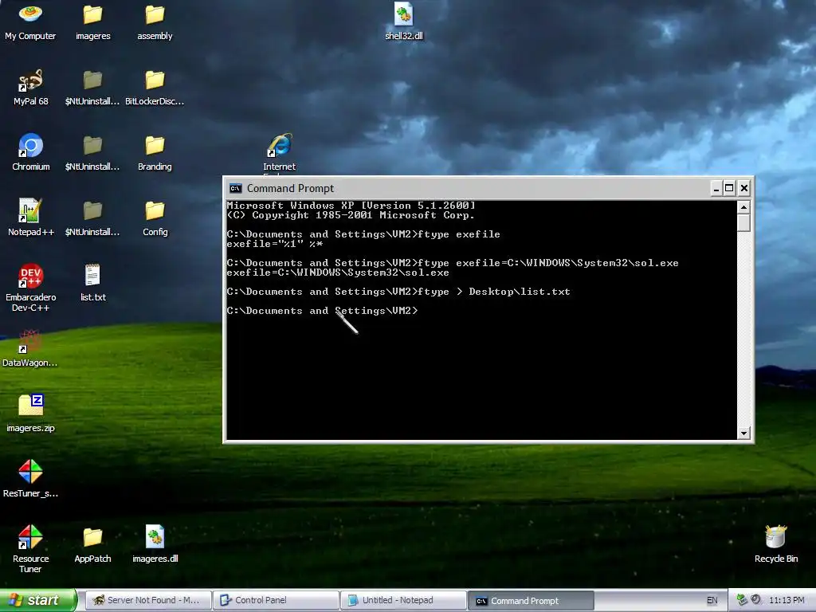This screenshot has width=816, height=612.
Task: Select the BitLockerDisc folder icon
Action: pyautogui.click(x=155, y=88)
